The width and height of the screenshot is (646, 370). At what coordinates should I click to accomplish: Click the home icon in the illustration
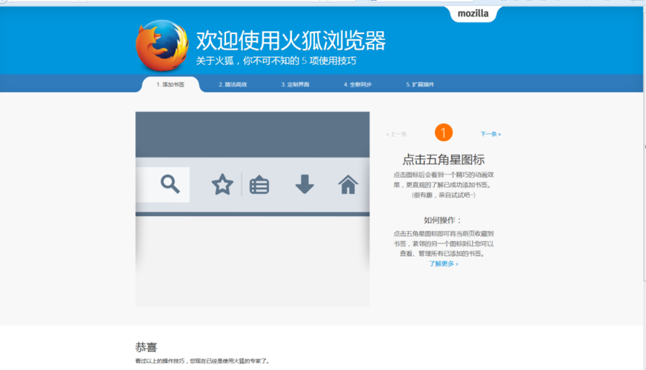click(x=348, y=184)
